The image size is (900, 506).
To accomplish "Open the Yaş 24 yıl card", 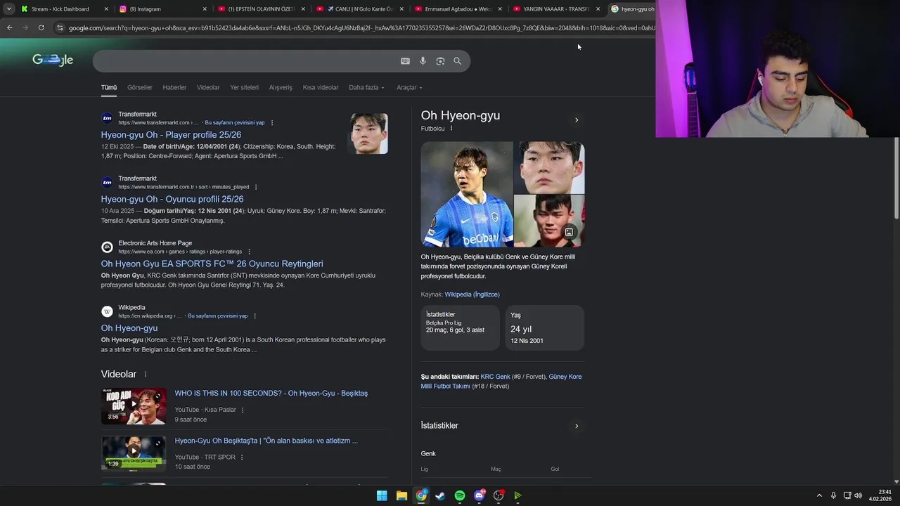I will [x=544, y=327].
